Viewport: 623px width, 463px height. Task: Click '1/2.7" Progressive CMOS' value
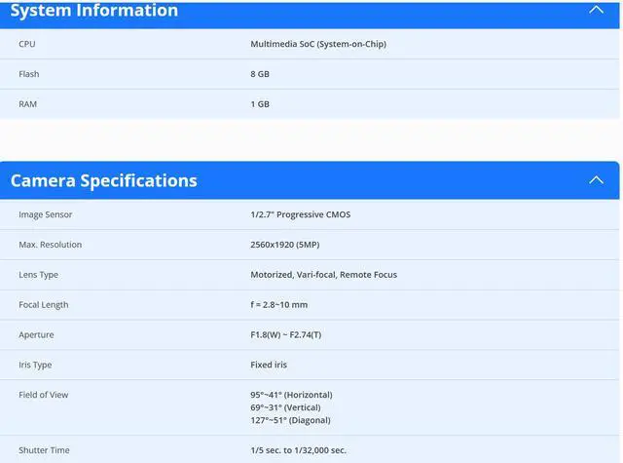[x=301, y=214]
